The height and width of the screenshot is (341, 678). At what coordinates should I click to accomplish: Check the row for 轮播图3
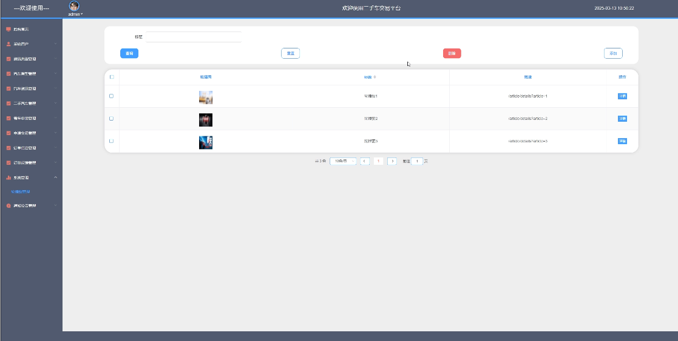112,141
